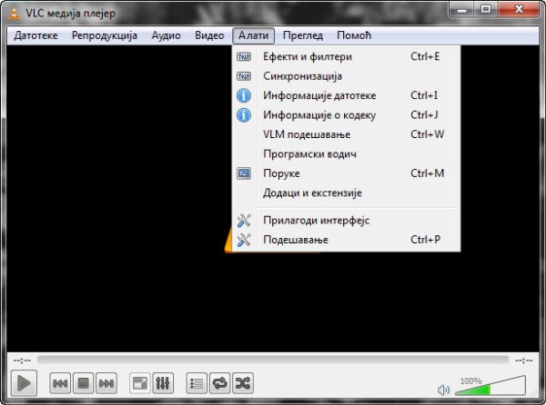Screen dimensions: 546x405
Task: Click the Play button
Action: 25,383
